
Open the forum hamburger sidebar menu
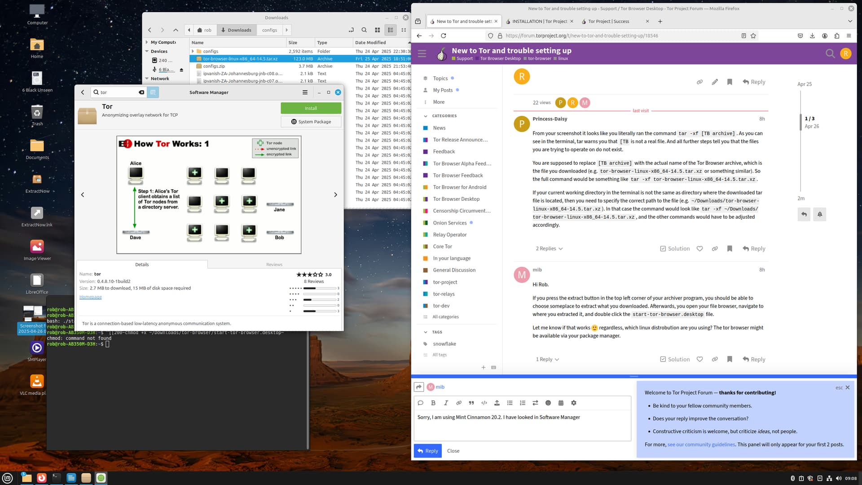pyautogui.click(x=422, y=54)
